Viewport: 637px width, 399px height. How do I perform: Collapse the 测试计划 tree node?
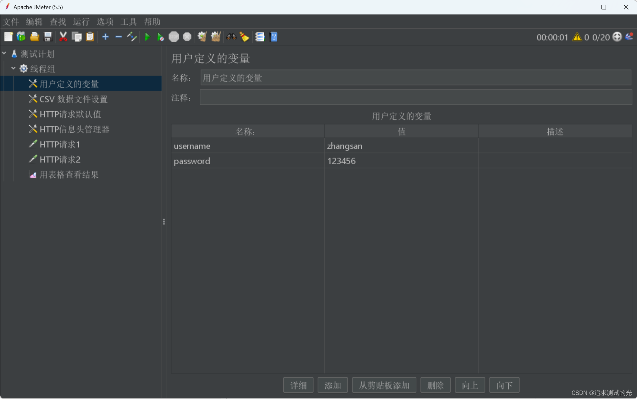tap(4, 53)
